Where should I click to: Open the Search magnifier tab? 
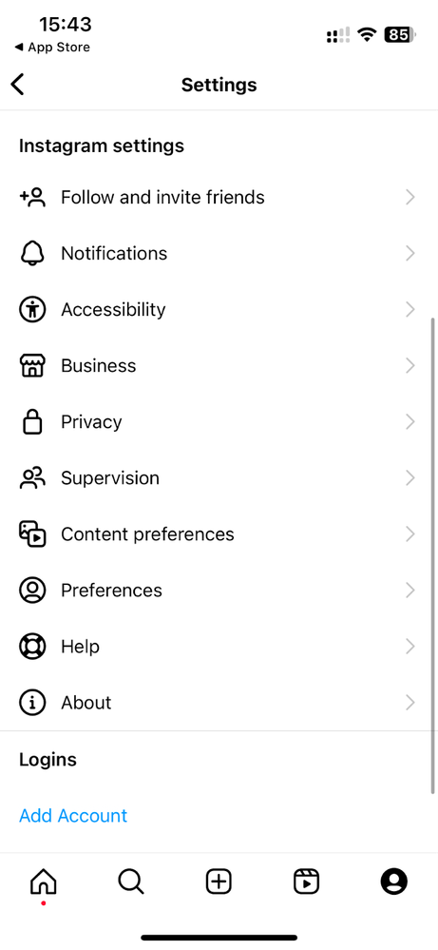pyautogui.click(x=131, y=881)
